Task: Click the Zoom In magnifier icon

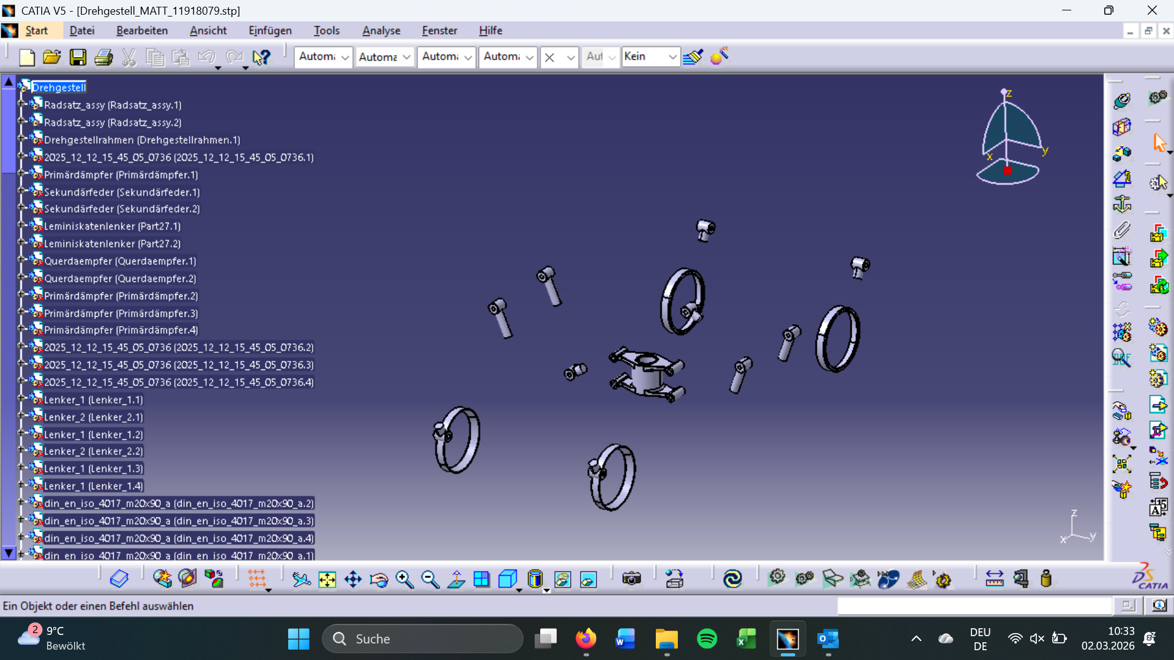Action: tap(404, 579)
